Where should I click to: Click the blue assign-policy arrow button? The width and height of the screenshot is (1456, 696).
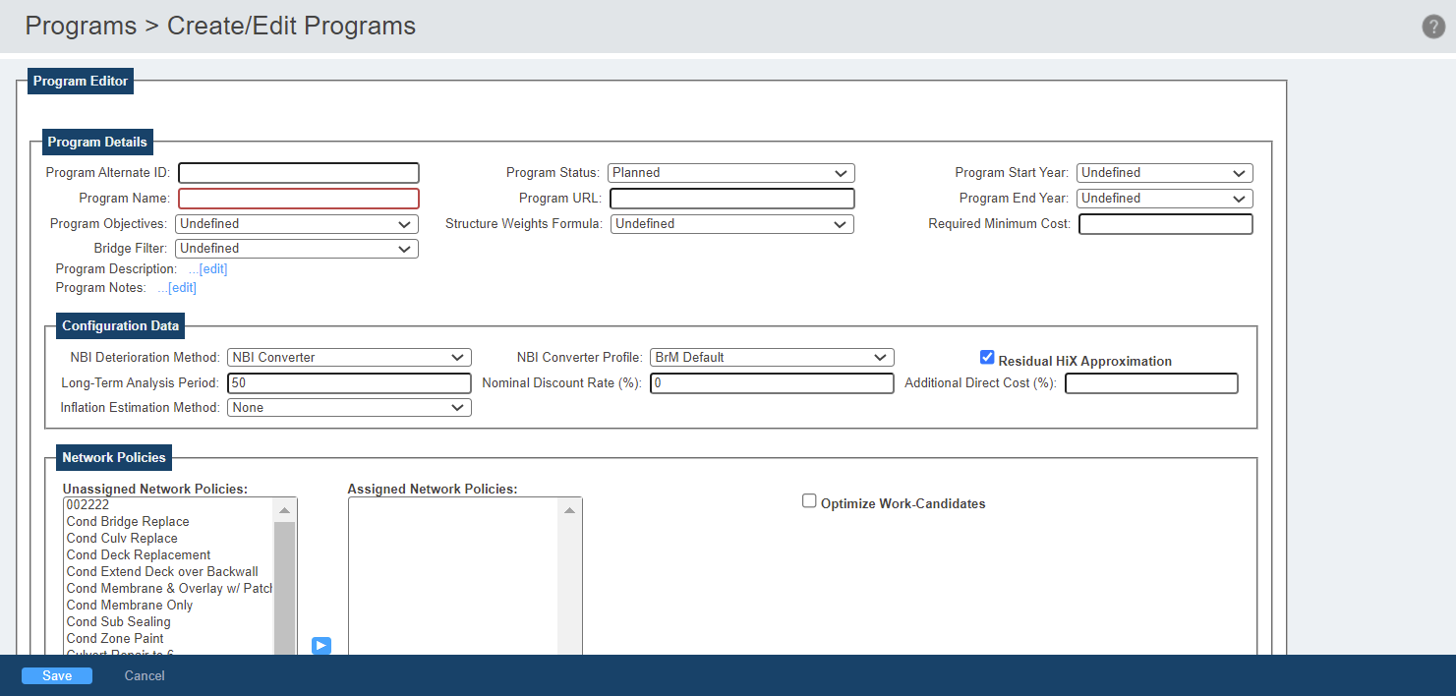click(x=321, y=646)
